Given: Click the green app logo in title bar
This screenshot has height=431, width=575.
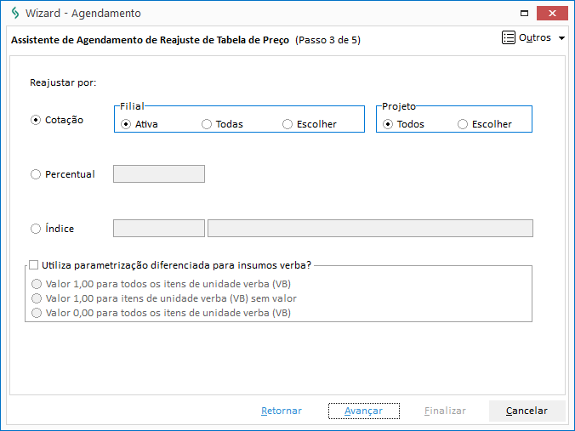Looking at the screenshot, I should coord(15,14).
